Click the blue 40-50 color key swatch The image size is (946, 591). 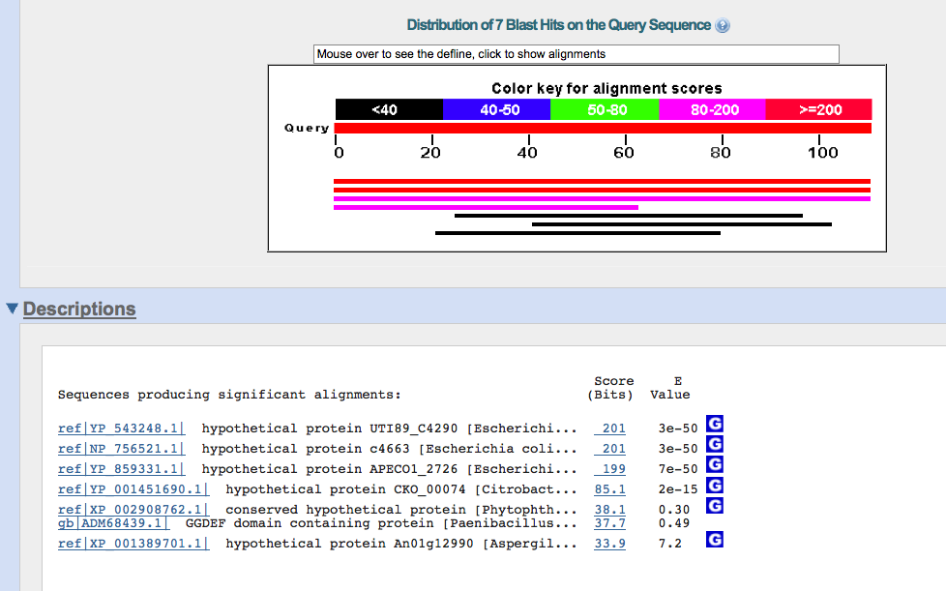tap(496, 109)
